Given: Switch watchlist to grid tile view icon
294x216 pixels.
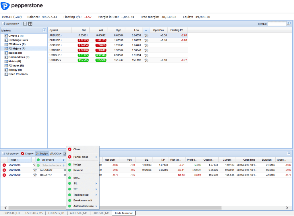Looking at the screenshot, I should (30, 24).
